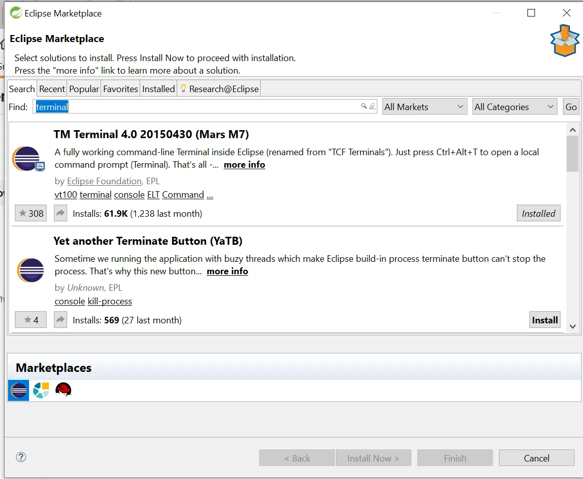Click the Finish button

[x=455, y=458]
